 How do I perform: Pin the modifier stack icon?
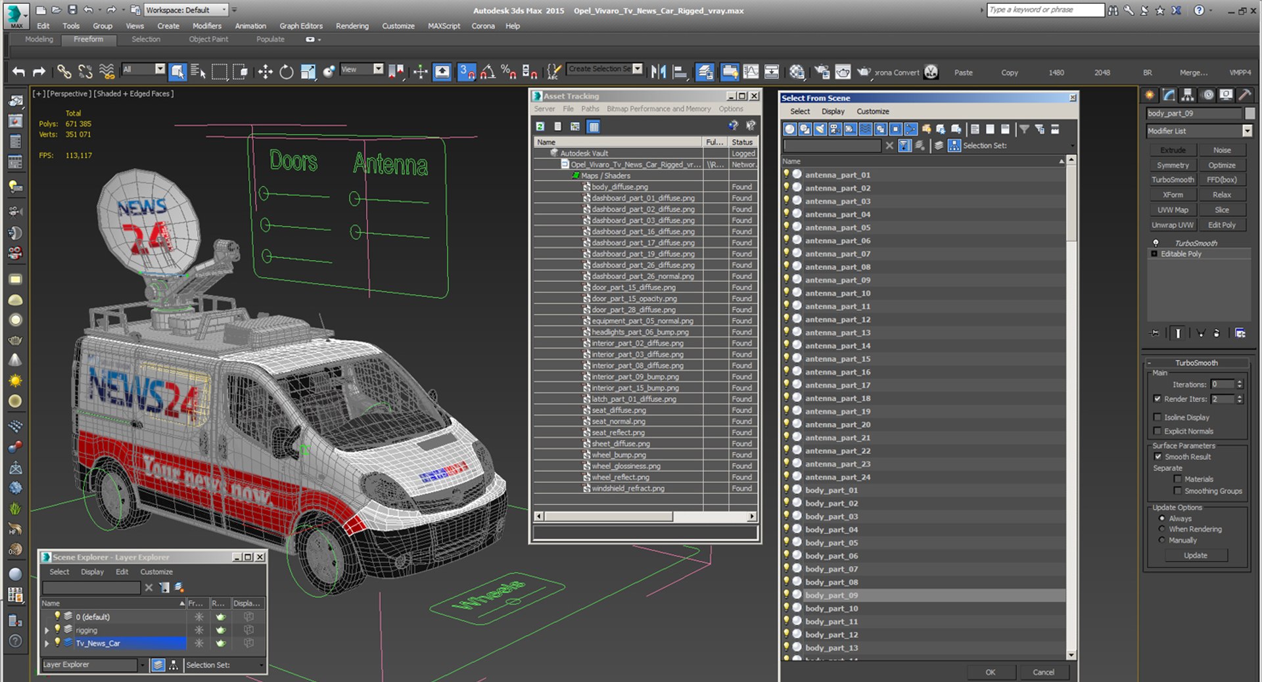coord(1155,333)
